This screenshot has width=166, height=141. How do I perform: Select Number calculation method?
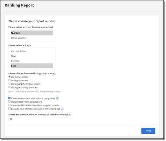pos(32,33)
